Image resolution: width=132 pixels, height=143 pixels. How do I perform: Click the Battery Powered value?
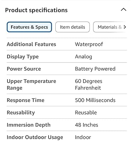click(x=95, y=69)
